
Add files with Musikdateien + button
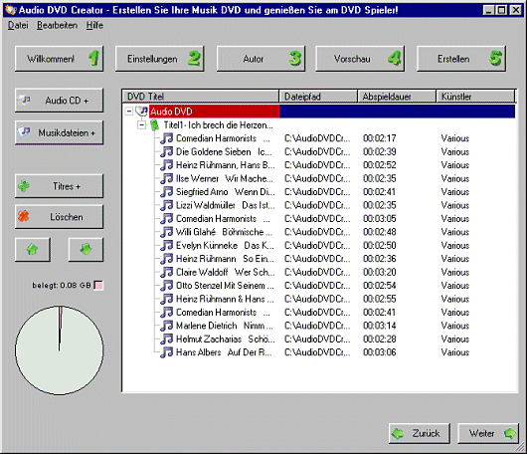tap(59, 132)
